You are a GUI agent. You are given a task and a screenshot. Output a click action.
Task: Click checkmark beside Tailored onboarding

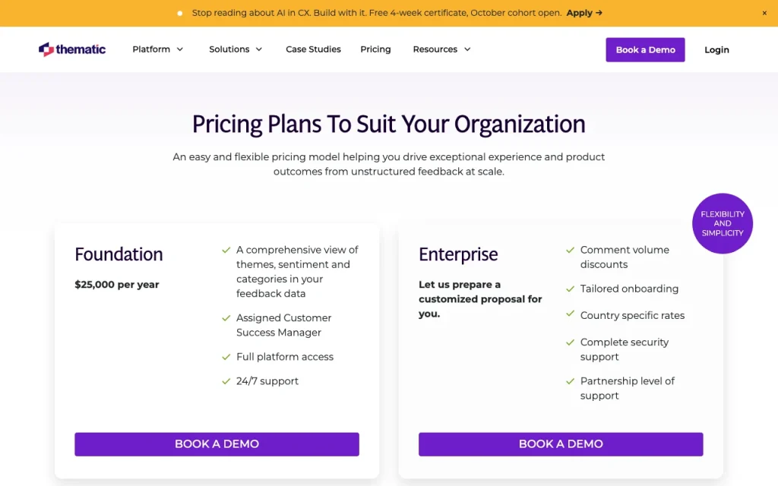pyautogui.click(x=570, y=289)
